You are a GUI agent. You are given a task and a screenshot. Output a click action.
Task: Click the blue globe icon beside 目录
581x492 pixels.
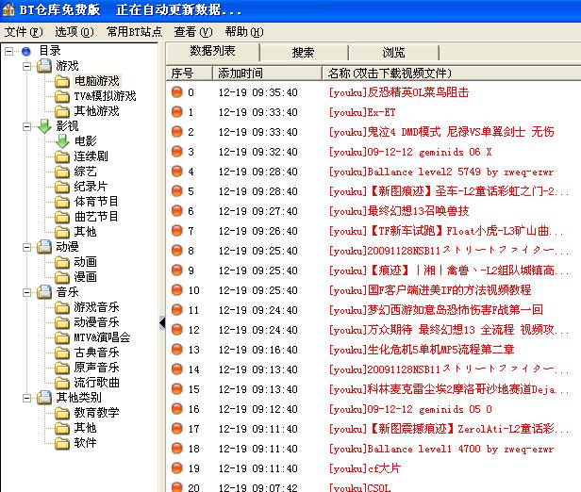coord(26,51)
